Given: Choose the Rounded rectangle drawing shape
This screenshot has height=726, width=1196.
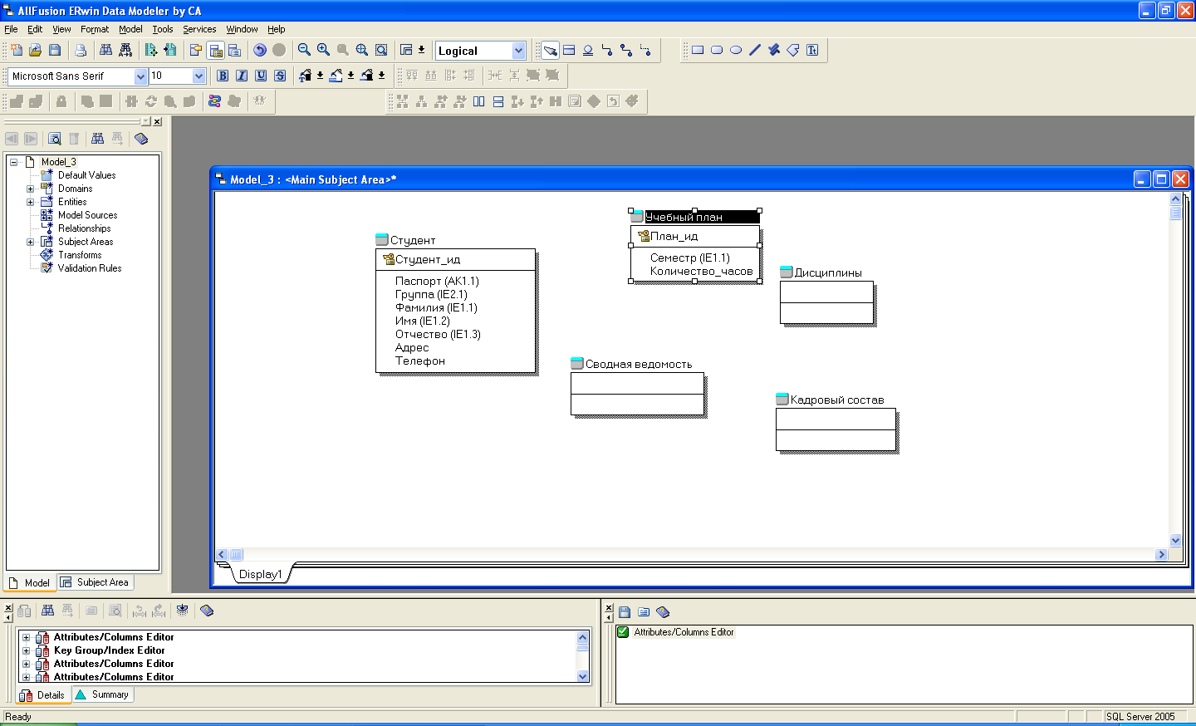Looking at the screenshot, I should [717, 50].
